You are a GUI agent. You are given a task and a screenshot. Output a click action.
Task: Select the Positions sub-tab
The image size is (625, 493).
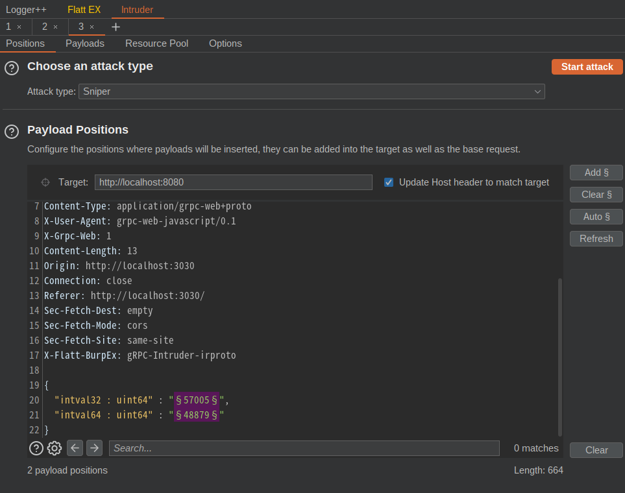point(25,43)
